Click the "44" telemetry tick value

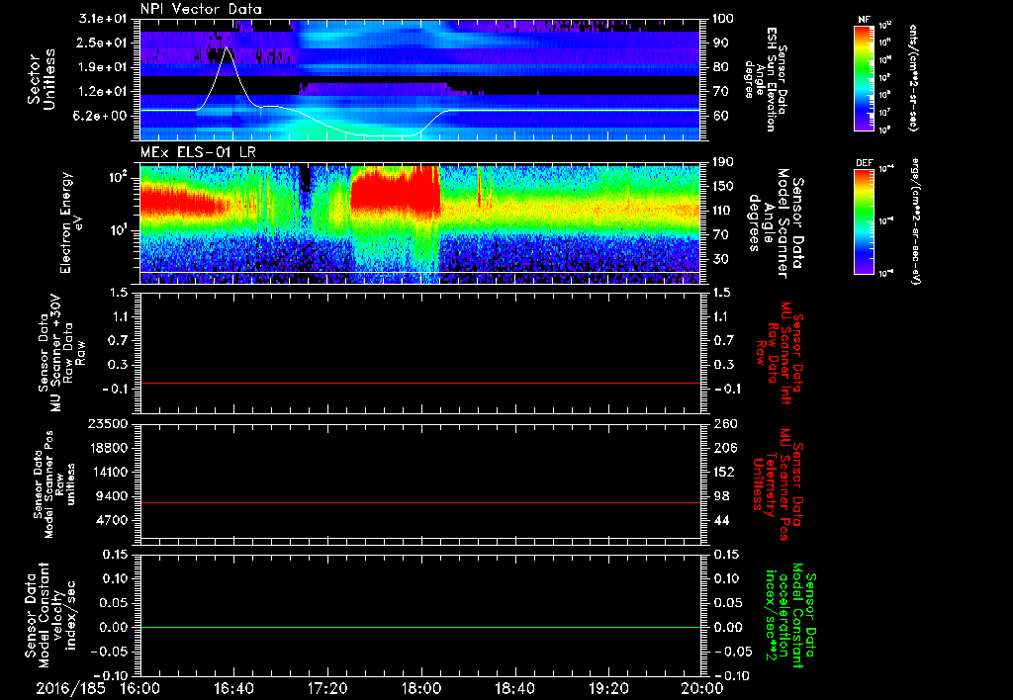point(720,520)
